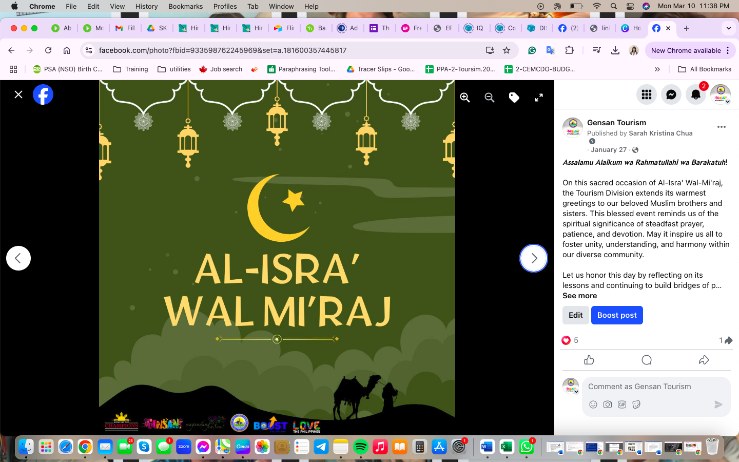Open the tab groups apps grid
739x462 pixels.
[13, 69]
